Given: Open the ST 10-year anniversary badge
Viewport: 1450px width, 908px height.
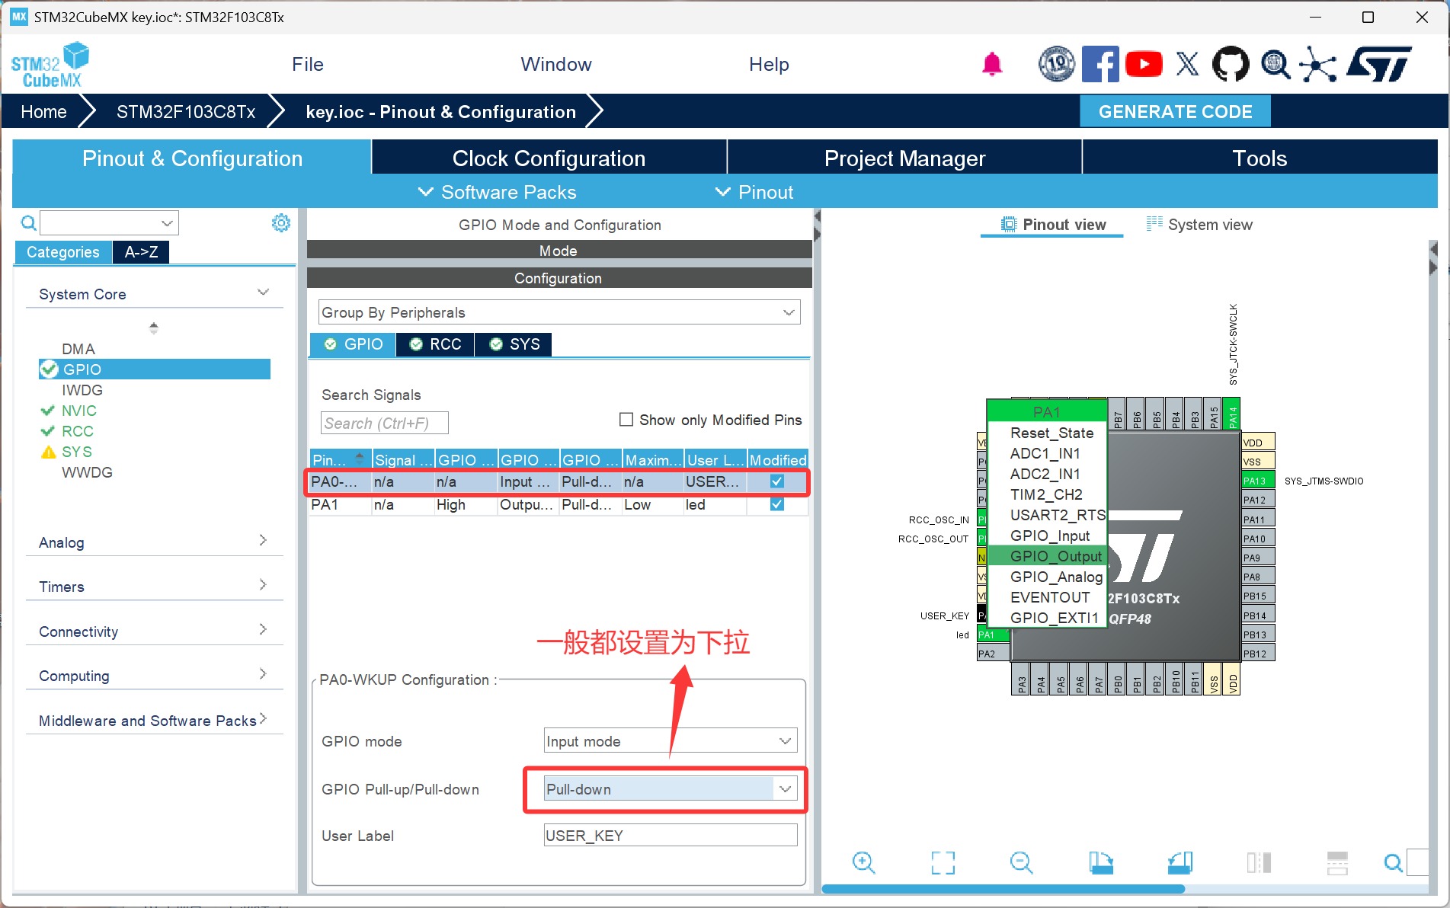Looking at the screenshot, I should click(1057, 65).
